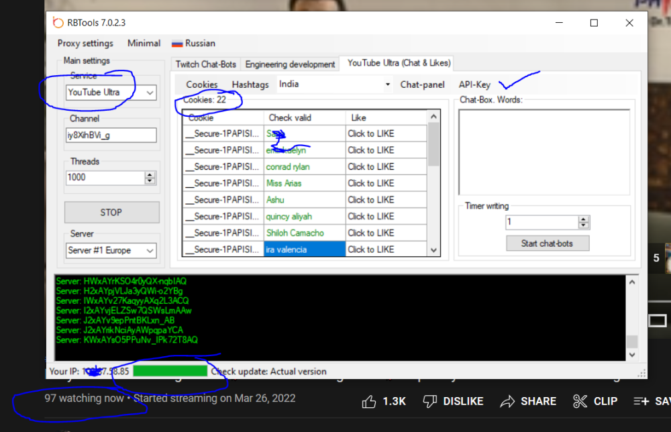Click the Russian flag language icon

pyautogui.click(x=177, y=44)
